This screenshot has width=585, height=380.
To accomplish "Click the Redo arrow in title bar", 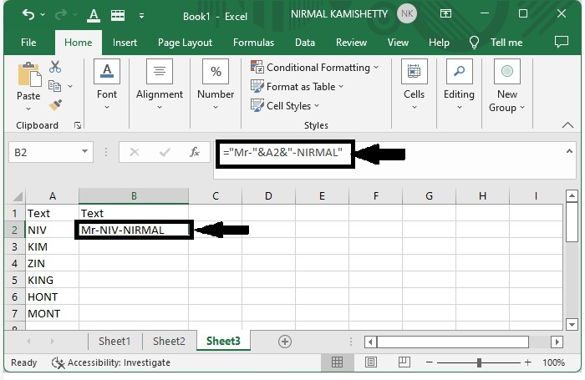I will click(x=60, y=14).
